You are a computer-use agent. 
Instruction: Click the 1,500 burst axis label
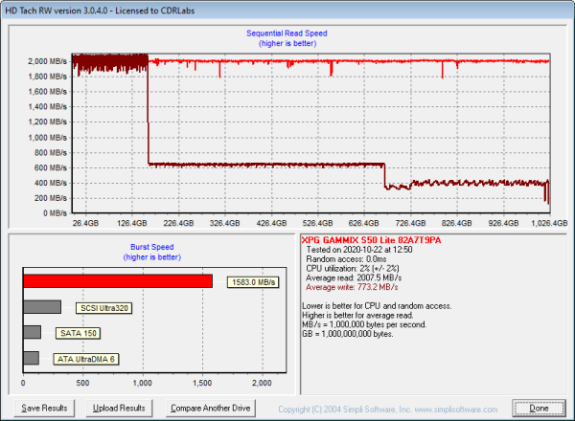tap(202, 383)
